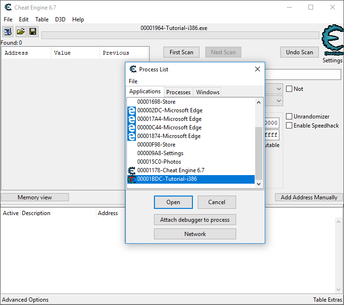
Task: Click the Value column header
Action: point(75,53)
